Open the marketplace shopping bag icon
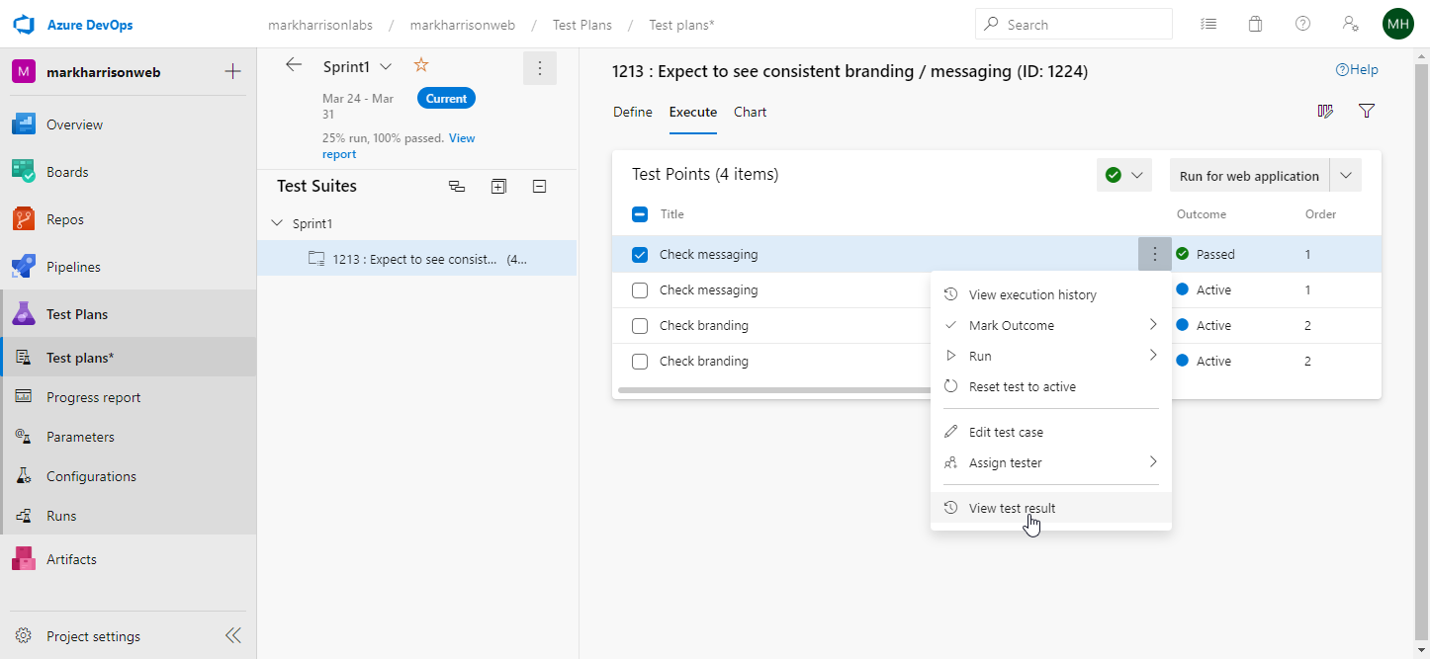 pos(1255,25)
